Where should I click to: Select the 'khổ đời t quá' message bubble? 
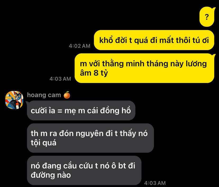(154, 40)
